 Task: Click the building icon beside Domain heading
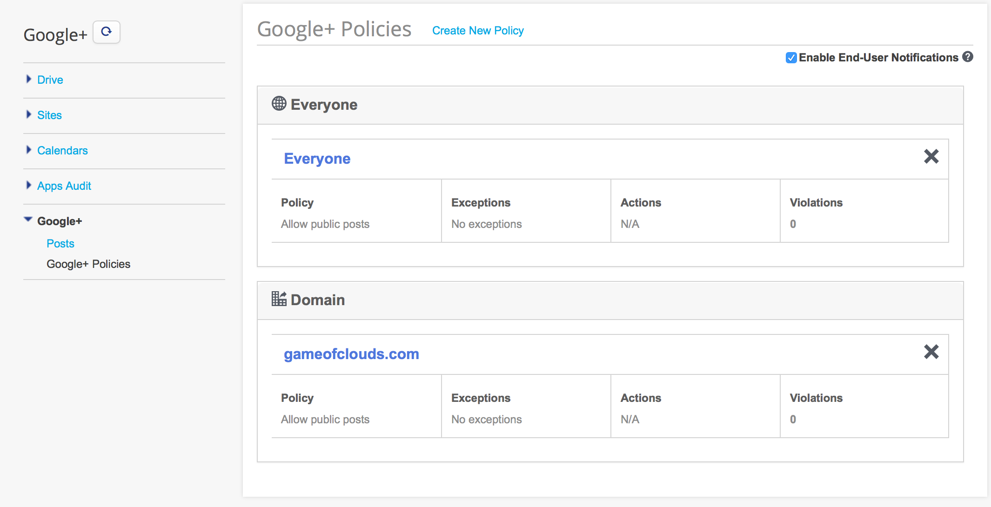(x=279, y=299)
